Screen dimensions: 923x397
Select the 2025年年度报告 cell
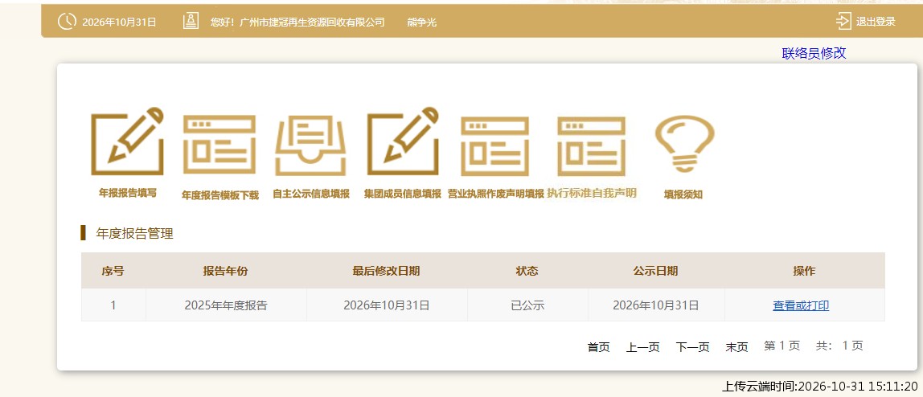[x=226, y=305]
